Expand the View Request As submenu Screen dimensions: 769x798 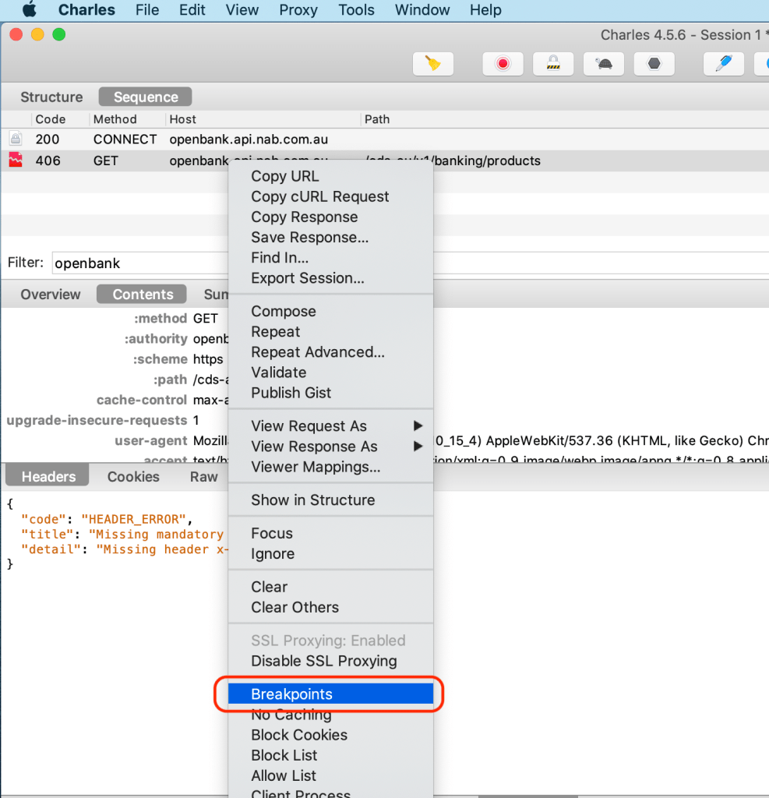(x=309, y=426)
